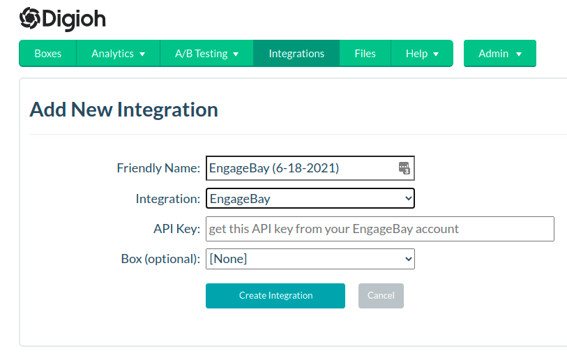Viewport: 567px width, 358px height.
Task: Click the Cancel button
Action: pyautogui.click(x=381, y=296)
